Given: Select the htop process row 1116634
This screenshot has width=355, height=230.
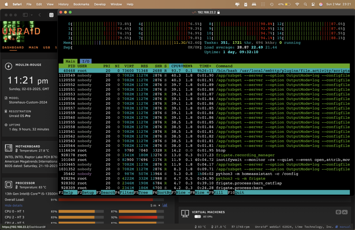Looking at the screenshot, I should pos(204,150).
